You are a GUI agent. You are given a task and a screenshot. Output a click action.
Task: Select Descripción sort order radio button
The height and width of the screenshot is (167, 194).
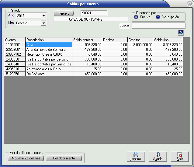coord(158,17)
